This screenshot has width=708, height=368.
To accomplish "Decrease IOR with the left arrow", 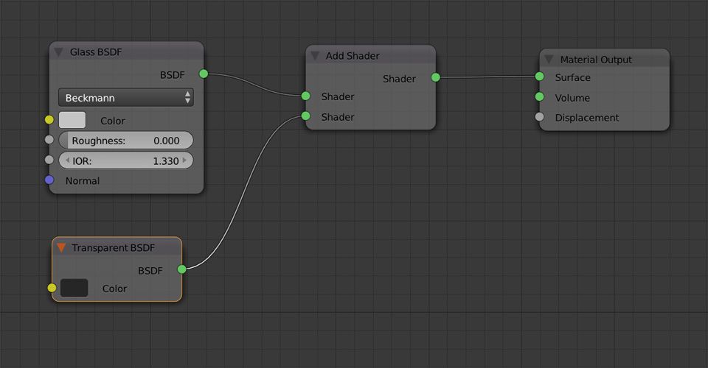I will tap(67, 160).
